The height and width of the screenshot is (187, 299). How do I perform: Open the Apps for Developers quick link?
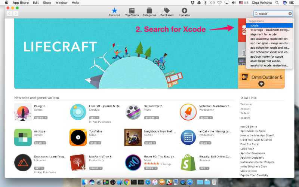253,153
